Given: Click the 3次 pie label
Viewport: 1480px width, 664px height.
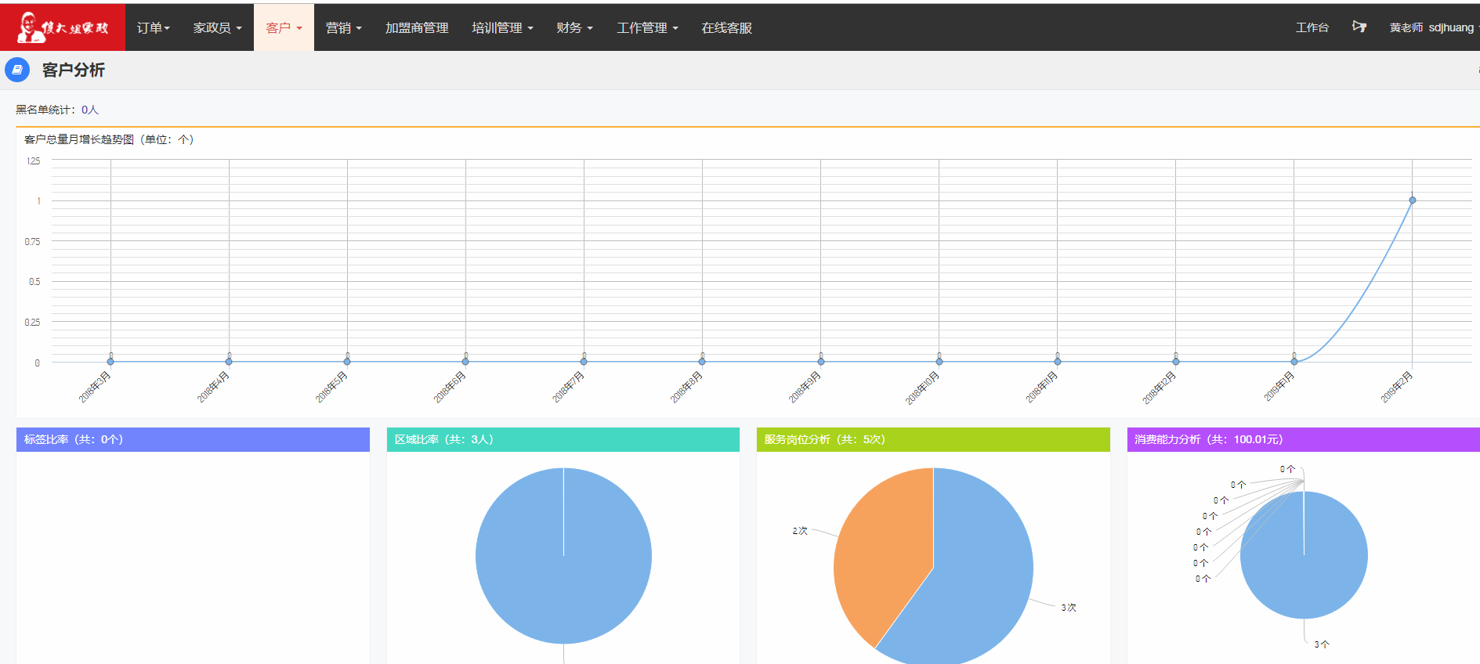Looking at the screenshot, I should [x=1069, y=608].
